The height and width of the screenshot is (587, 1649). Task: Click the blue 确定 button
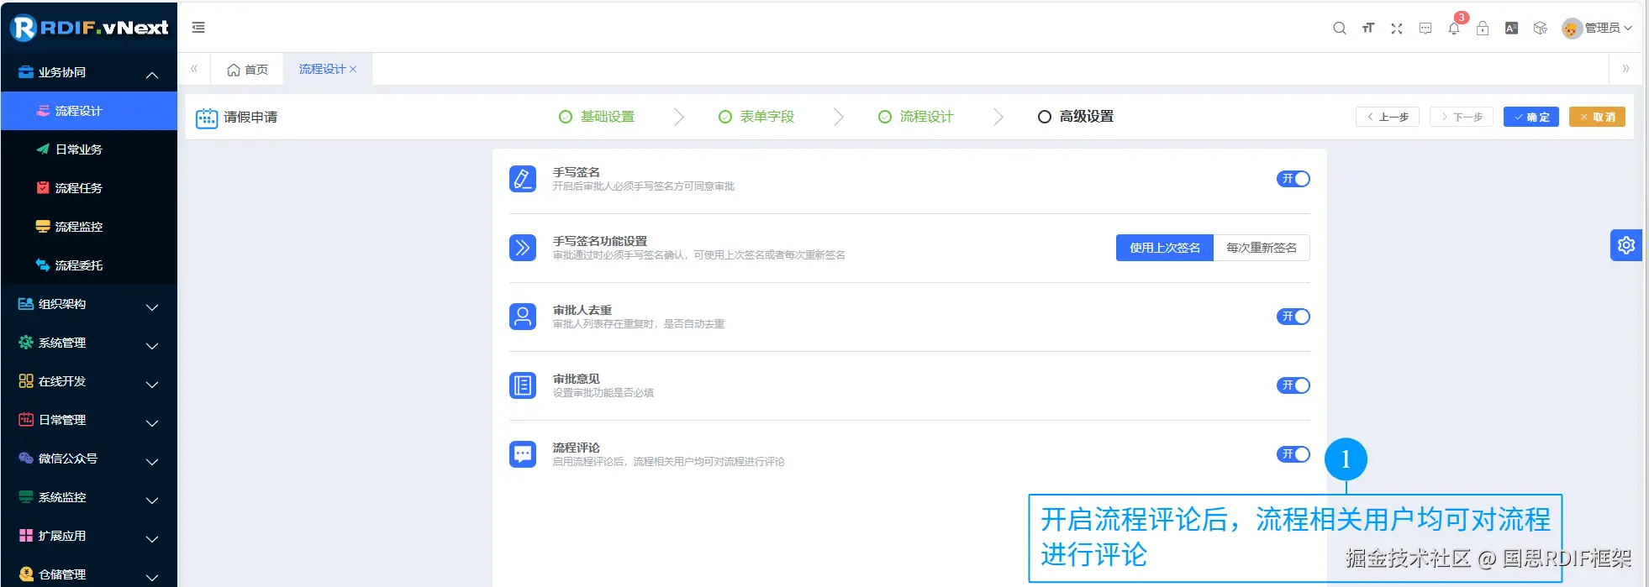pos(1531,117)
